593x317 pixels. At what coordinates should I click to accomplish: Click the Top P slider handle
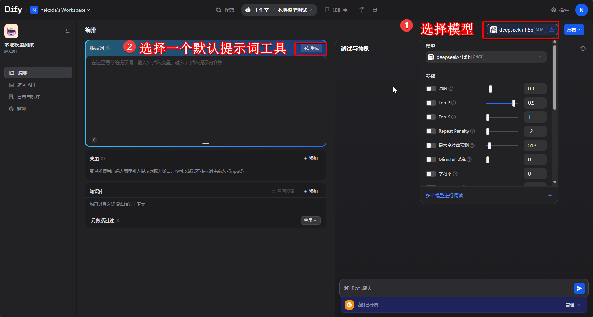pos(514,103)
